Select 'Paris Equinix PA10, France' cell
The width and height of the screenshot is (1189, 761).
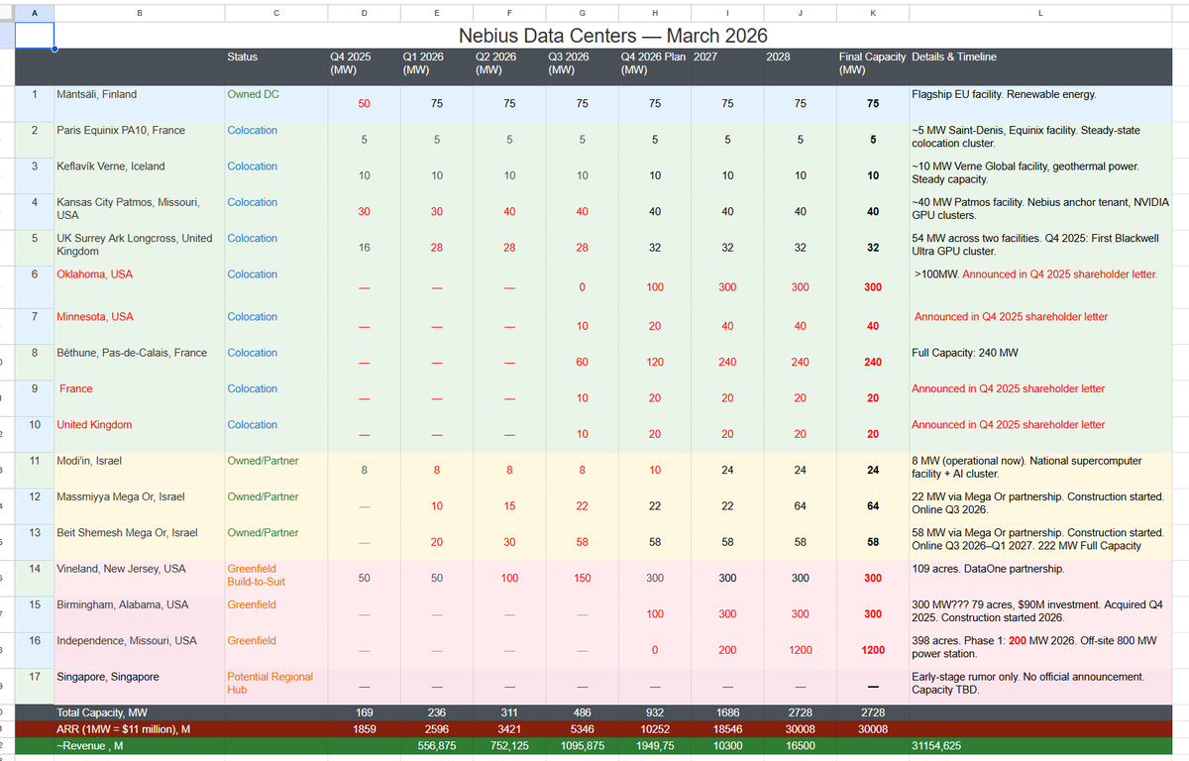[139, 140]
